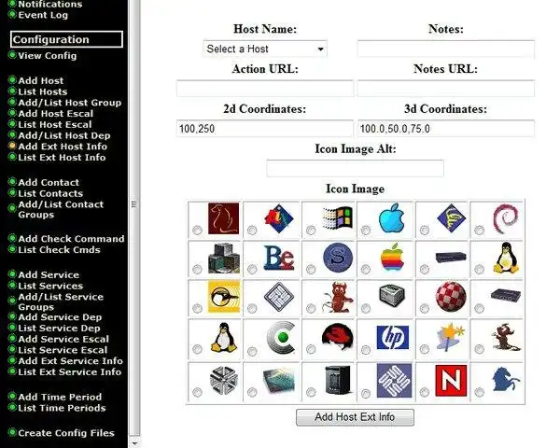
Task: Click the green bullet beside List Contacts
Action: pyautogui.click(x=12, y=193)
